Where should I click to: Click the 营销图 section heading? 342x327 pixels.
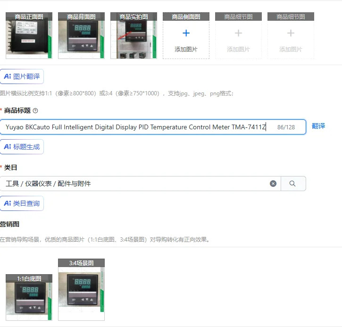(x=9, y=224)
